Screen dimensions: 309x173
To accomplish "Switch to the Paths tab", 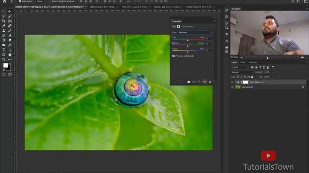I will pos(243,62).
